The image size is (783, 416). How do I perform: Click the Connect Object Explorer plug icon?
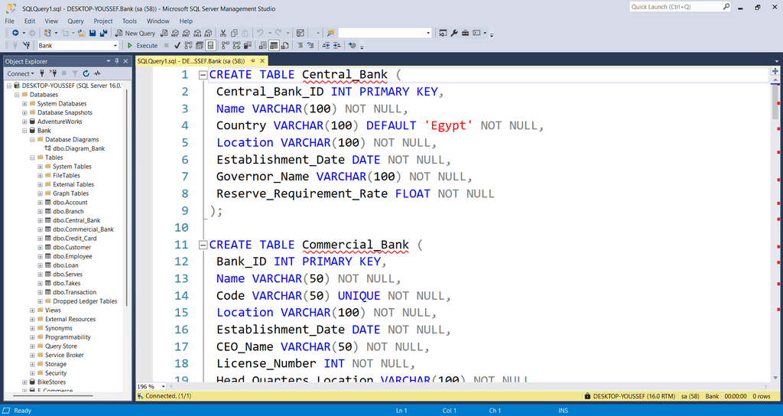pos(42,73)
